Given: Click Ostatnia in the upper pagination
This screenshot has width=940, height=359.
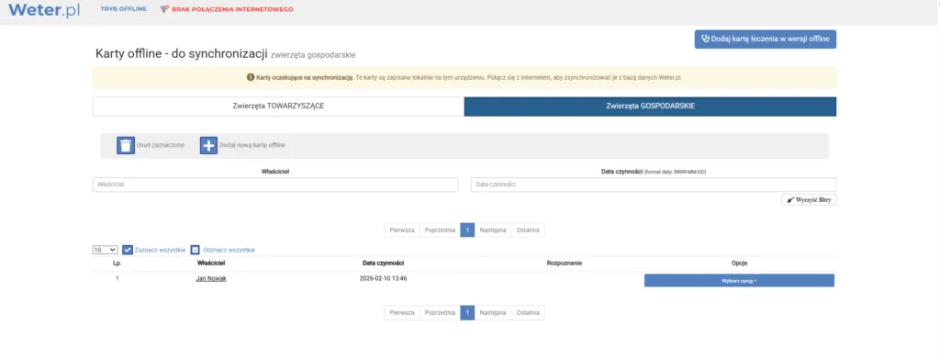Looking at the screenshot, I should [x=528, y=230].
